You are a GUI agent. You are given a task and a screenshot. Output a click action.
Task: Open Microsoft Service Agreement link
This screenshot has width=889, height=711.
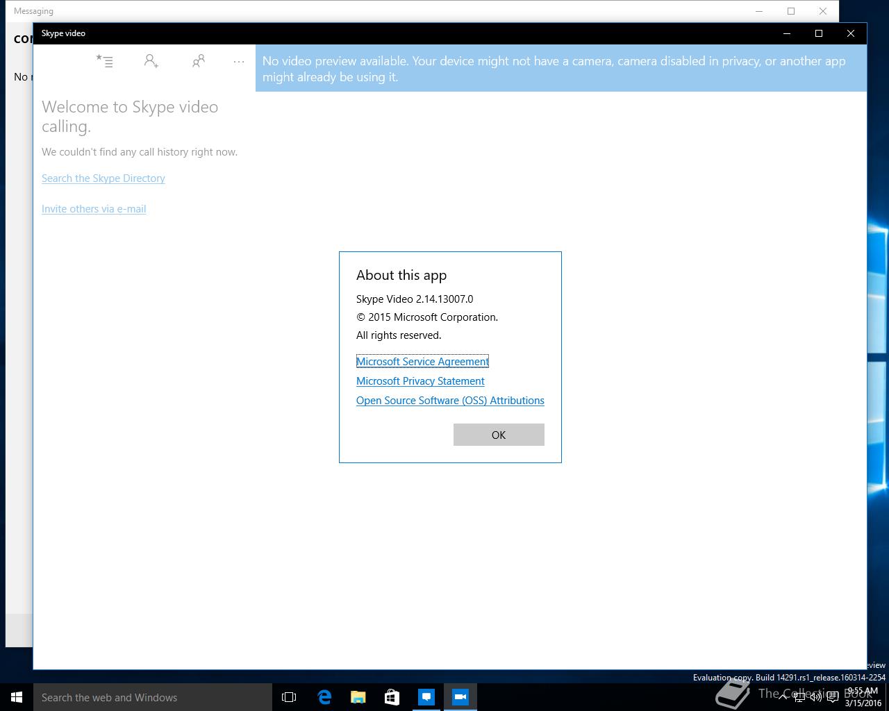(422, 361)
